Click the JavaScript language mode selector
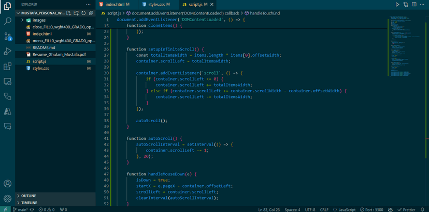The width and height of the screenshot is (429, 212). point(345,210)
